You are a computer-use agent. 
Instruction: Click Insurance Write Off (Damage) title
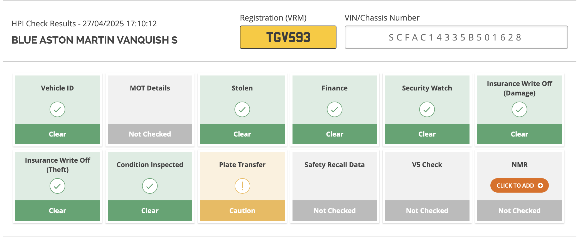(x=519, y=88)
